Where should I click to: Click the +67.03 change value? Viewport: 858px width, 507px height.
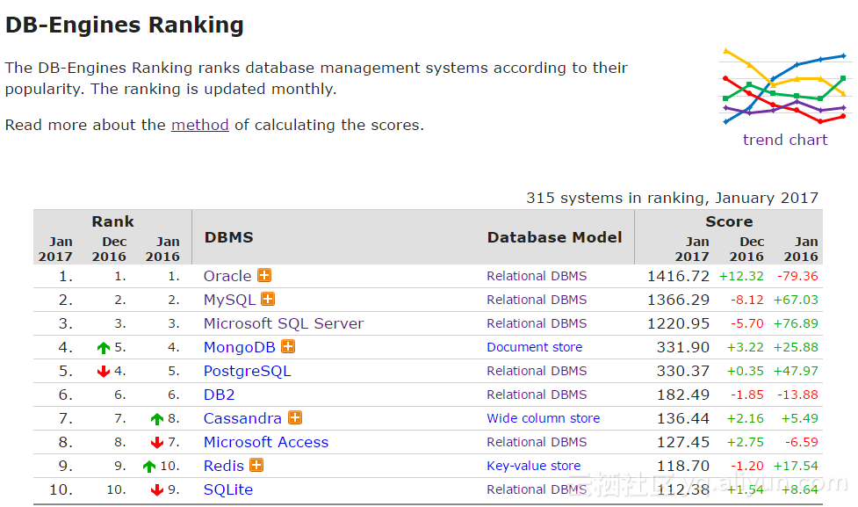pyautogui.click(x=796, y=300)
